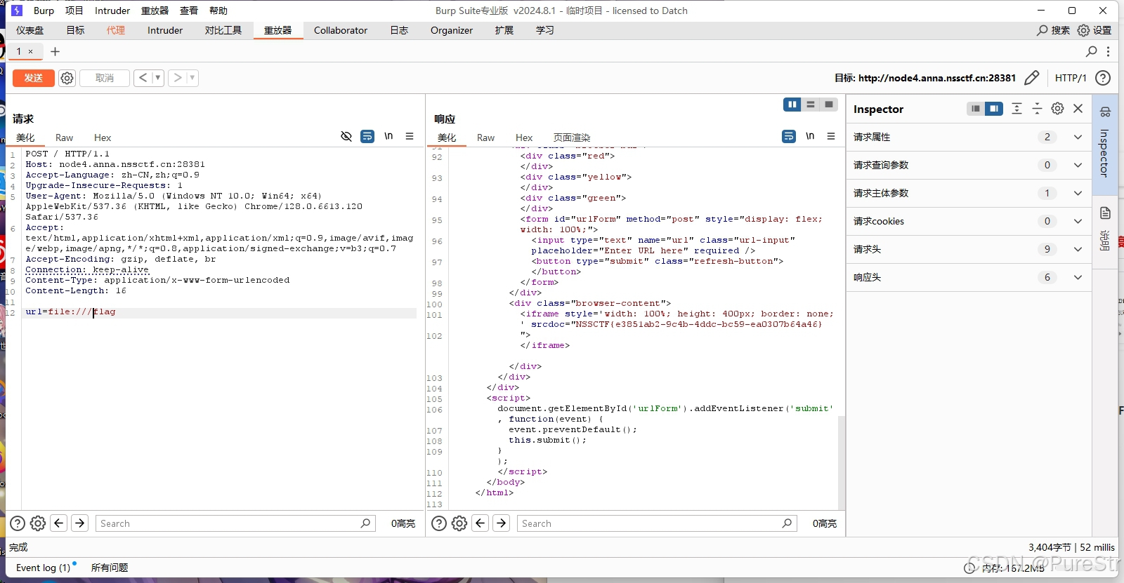Jump to next response search match
The image size is (1124, 583).
point(502,523)
